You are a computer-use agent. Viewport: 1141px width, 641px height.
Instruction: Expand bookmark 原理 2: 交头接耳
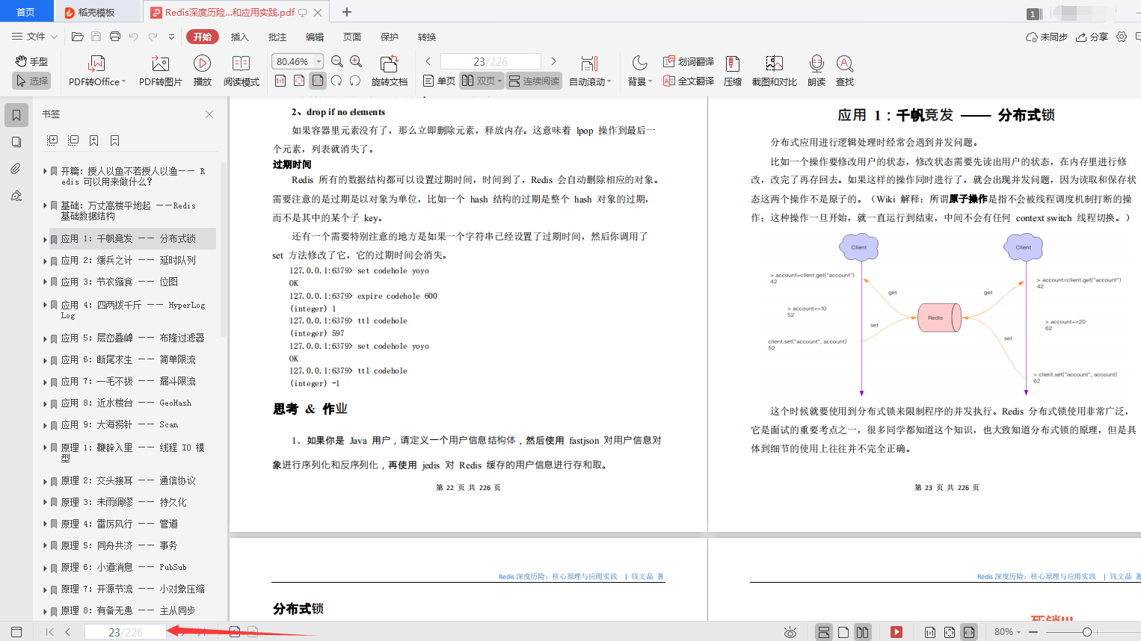[x=45, y=481]
